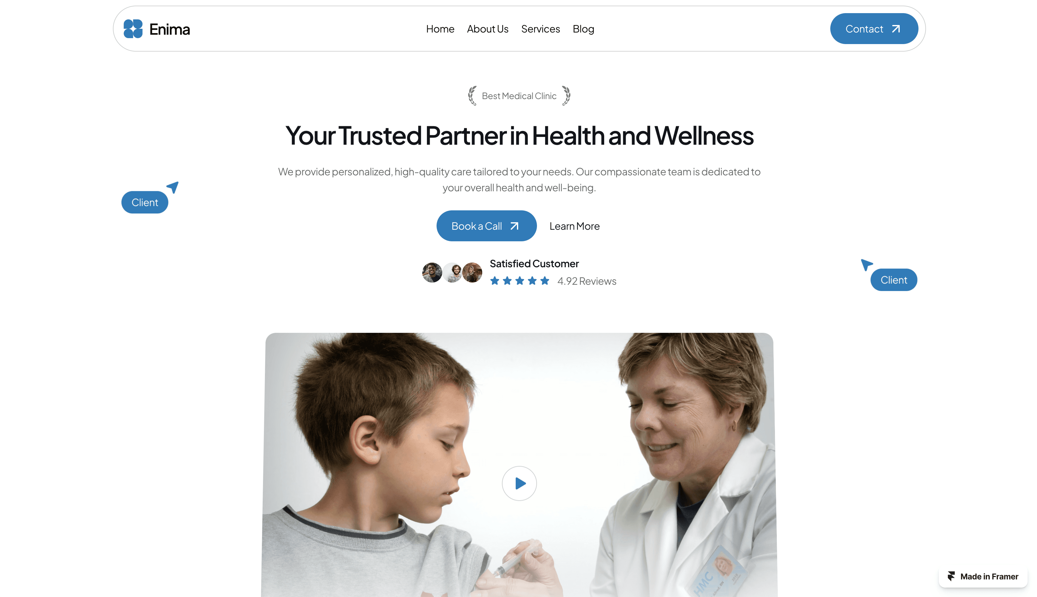This screenshot has height=597, width=1037.
Task: Click the first customer avatar
Action: pos(432,273)
